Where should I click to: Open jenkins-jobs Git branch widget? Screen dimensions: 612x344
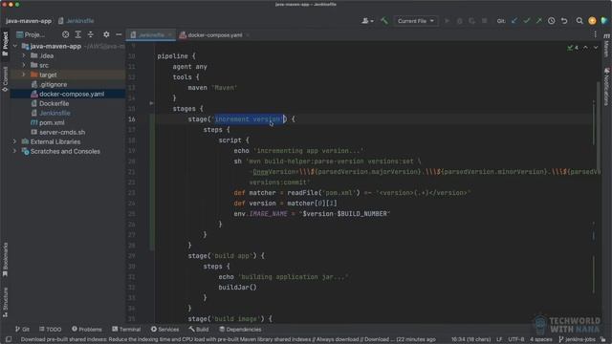coord(577,339)
